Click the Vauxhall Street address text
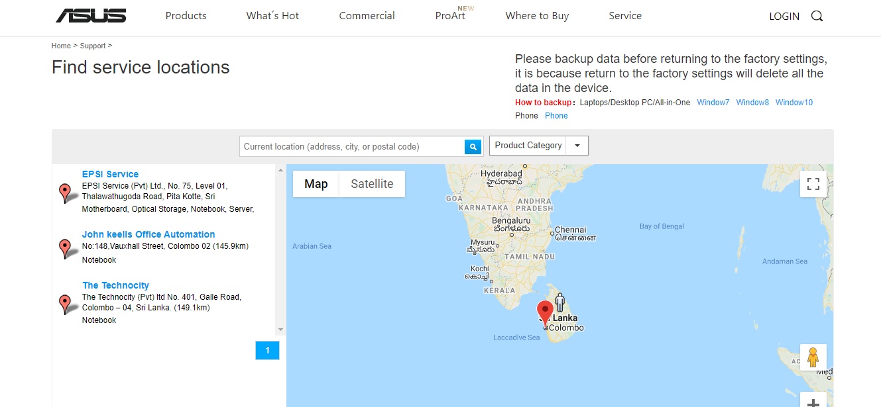881x407 pixels. (165, 246)
